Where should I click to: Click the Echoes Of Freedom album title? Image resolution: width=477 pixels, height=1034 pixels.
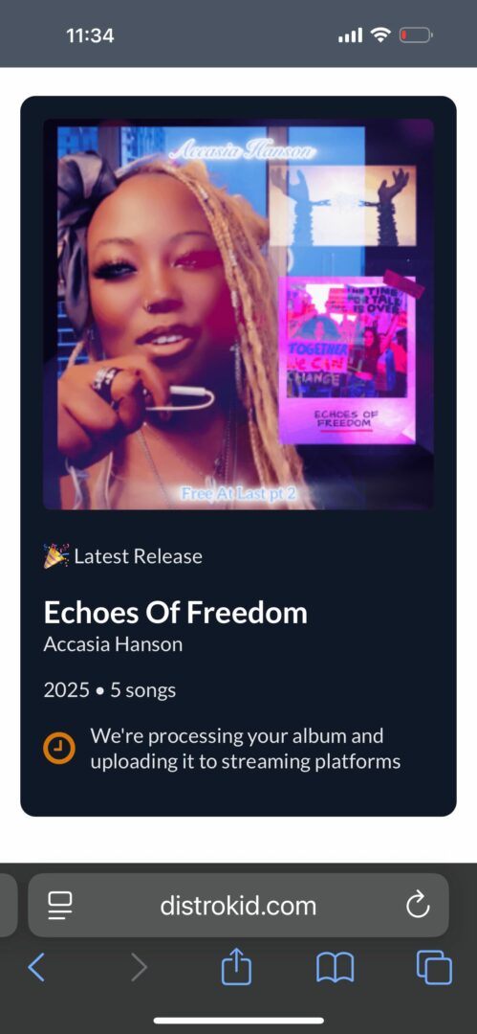[175, 613]
